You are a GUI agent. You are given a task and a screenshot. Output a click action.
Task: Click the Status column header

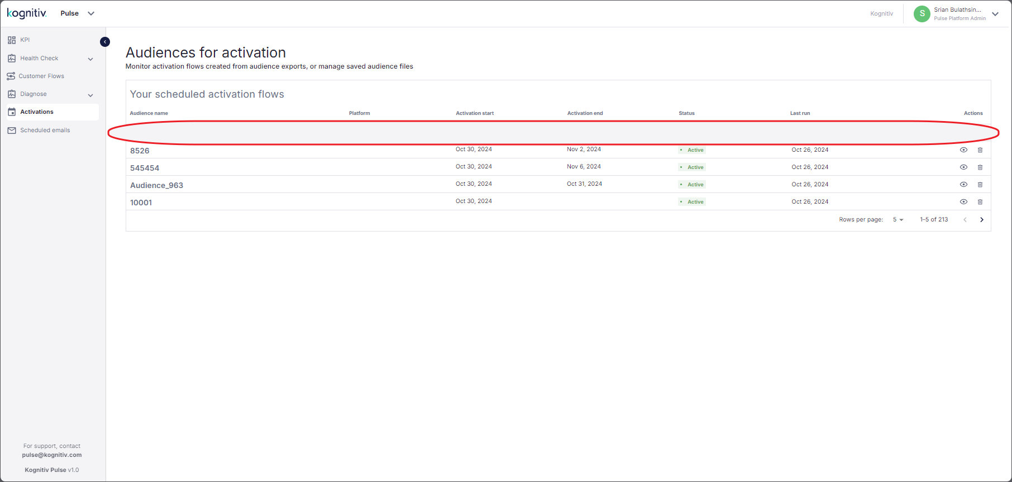687,113
